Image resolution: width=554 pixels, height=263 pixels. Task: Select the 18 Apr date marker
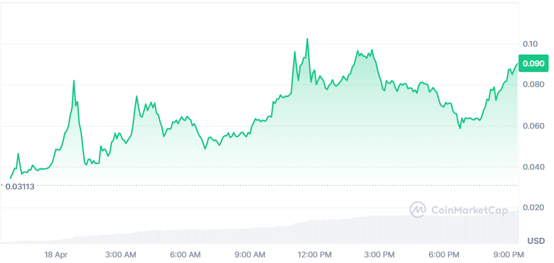(56, 255)
